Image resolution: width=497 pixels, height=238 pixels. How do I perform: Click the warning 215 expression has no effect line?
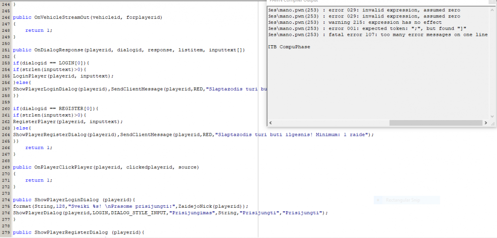[355, 22]
